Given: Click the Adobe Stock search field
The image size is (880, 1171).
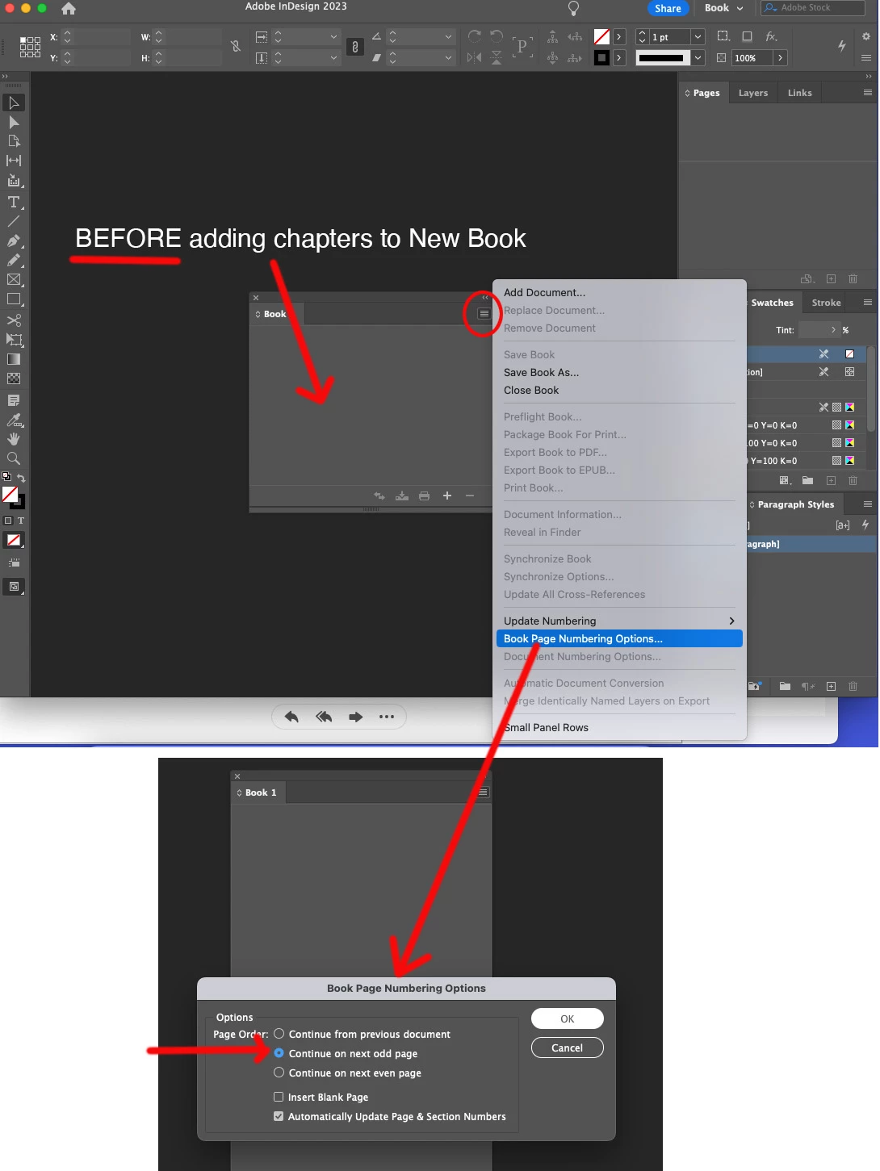Looking at the screenshot, I should click(813, 8).
